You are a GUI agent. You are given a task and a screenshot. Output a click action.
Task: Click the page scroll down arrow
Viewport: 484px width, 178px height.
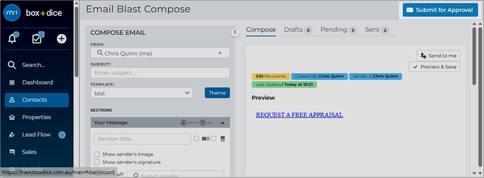tap(480, 173)
